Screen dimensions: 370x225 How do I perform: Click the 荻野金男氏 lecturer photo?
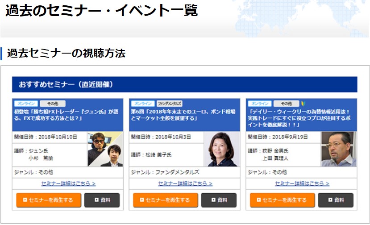click(339, 149)
